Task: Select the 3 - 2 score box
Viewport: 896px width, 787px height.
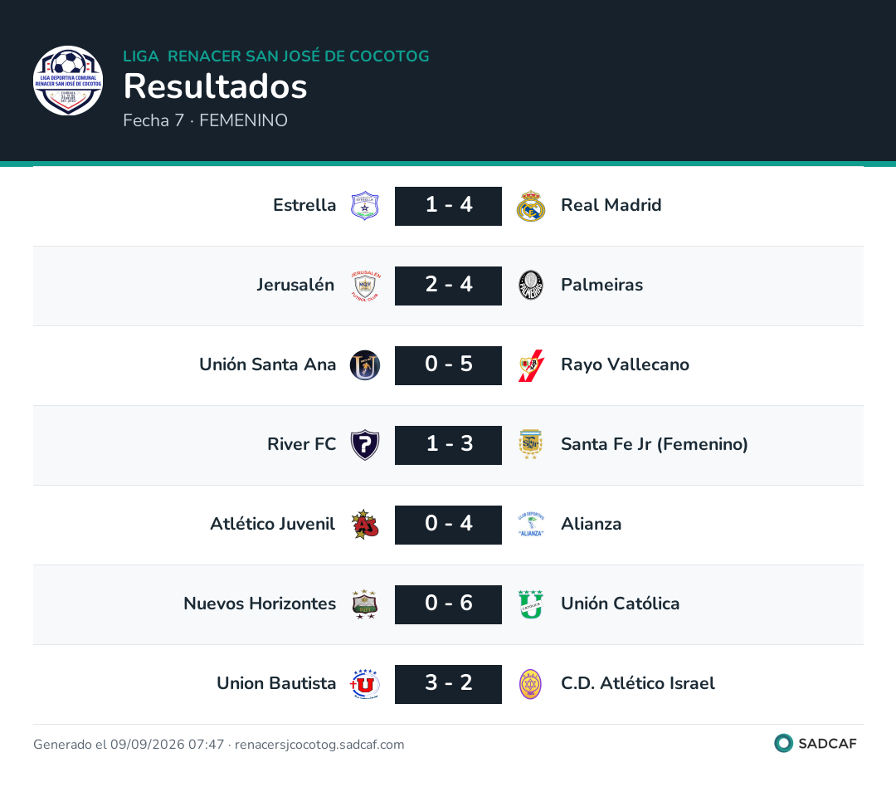Action: click(x=449, y=684)
